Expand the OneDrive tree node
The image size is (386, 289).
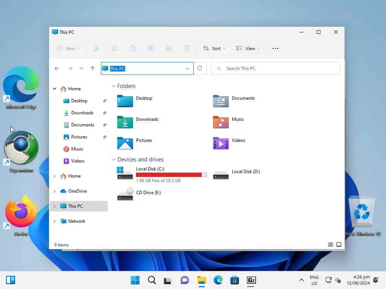(x=55, y=191)
